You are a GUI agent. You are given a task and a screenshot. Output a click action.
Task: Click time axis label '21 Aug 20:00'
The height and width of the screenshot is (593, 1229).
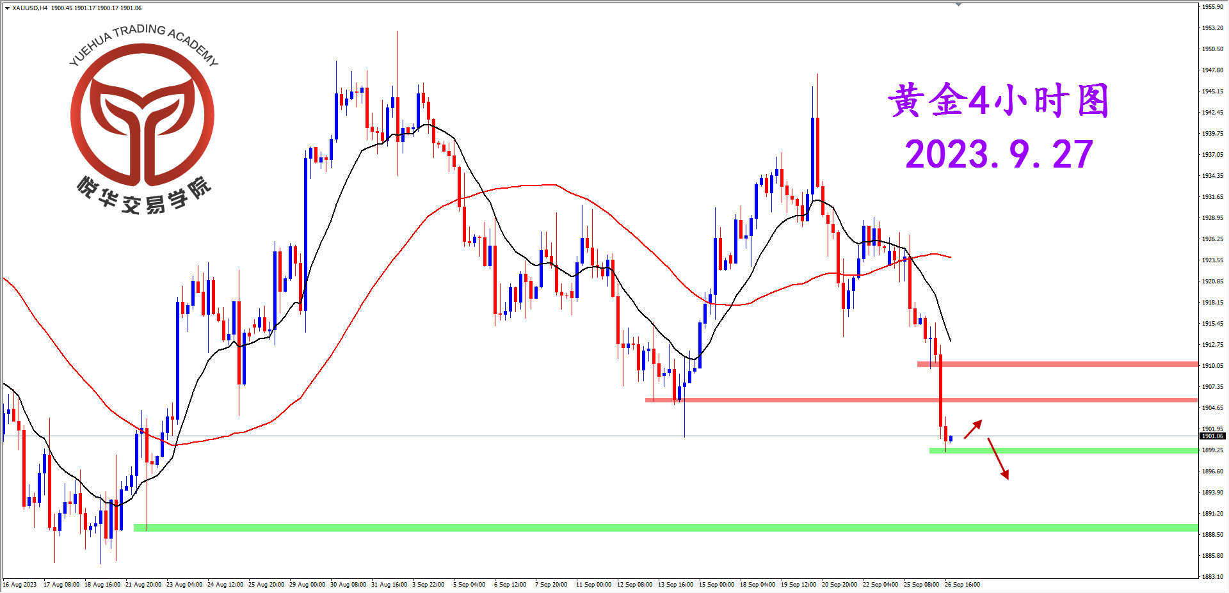click(143, 585)
